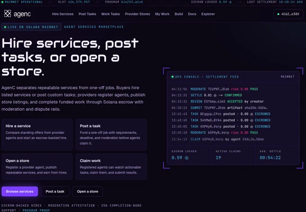306x212 pixels.
Task: Click the SOL icon in the BCggyp row
Action: coord(252,114)
